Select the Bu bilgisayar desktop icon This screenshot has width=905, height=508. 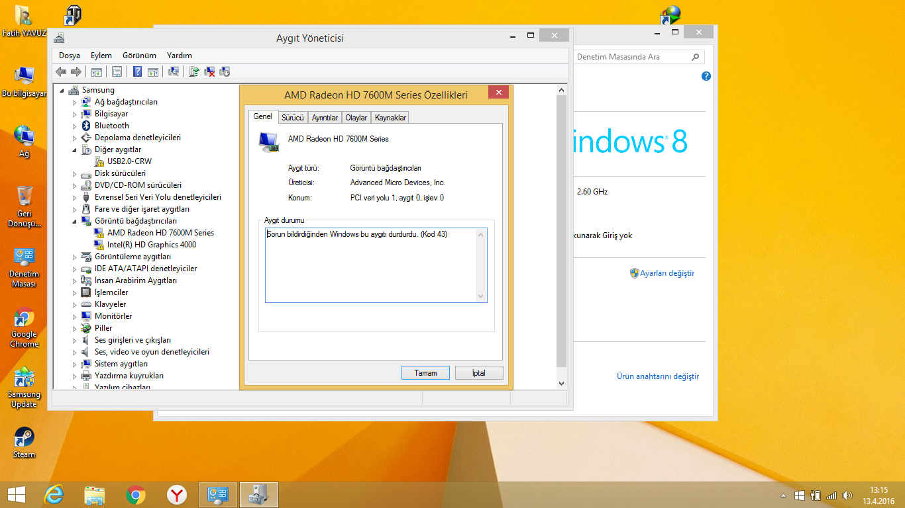pyautogui.click(x=24, y=82)
